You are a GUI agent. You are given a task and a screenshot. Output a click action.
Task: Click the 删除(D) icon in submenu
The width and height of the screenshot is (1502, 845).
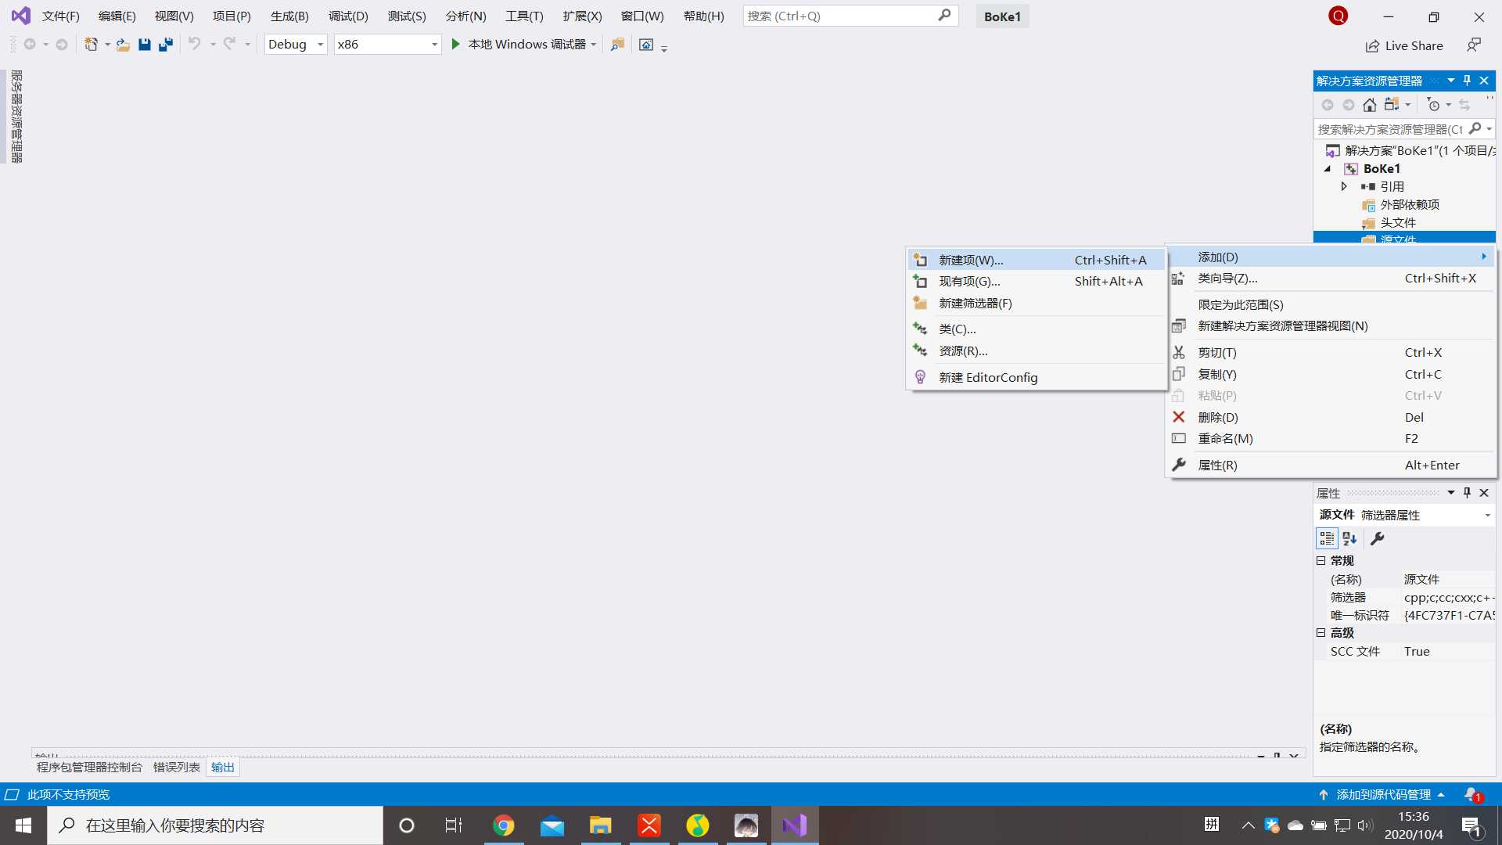click(1179, 417)
